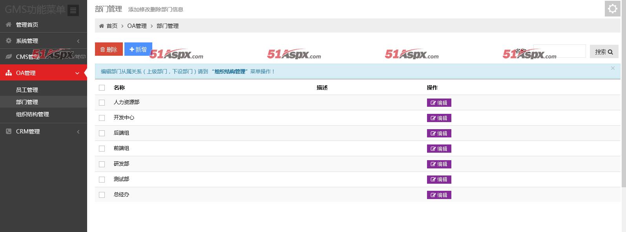The width and height of the screenshot is (626, 232).
Task: Click the 首页 breadcrumb link
Action: (x=112, y=26)
